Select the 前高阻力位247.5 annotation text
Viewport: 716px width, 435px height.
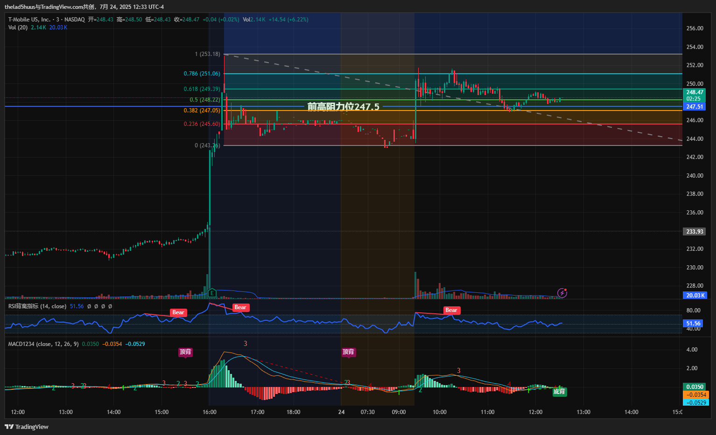[343, 107]
